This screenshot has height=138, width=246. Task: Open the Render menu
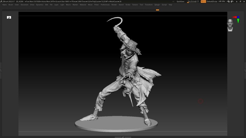point(114,5)
